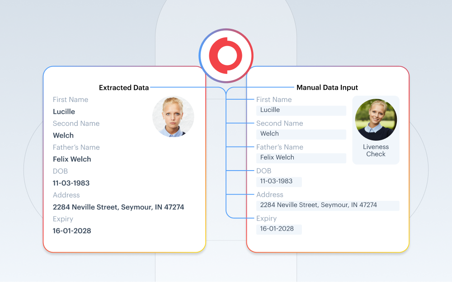
Task: Select the Manual Data Input heading
Action: [327, 88]
